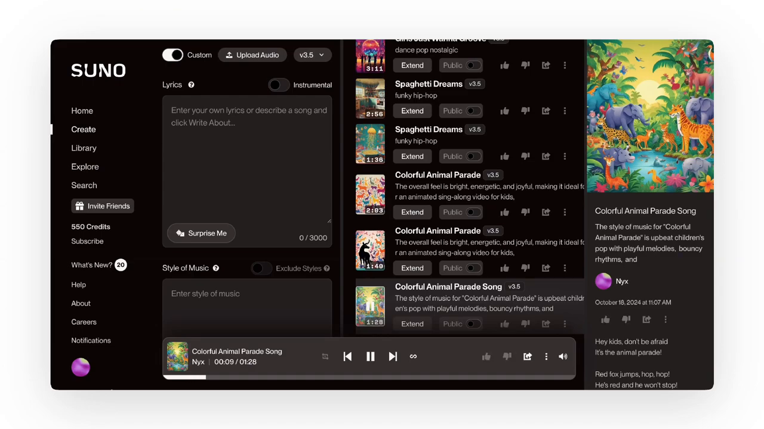764x429 pixels.
Task: Open the Help link in sidebar
Action: coord(79,285)
